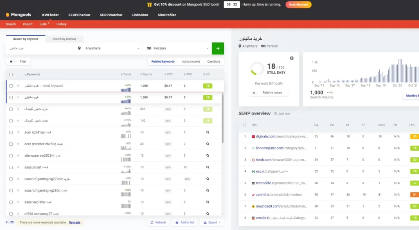This screenshot has width=419, height=230.
Task: Click the gift icon in discount banner
Action: click(149, 5)
